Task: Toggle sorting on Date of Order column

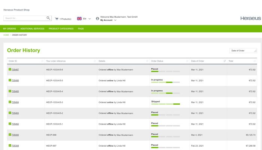Action: (x=225, y=61)
